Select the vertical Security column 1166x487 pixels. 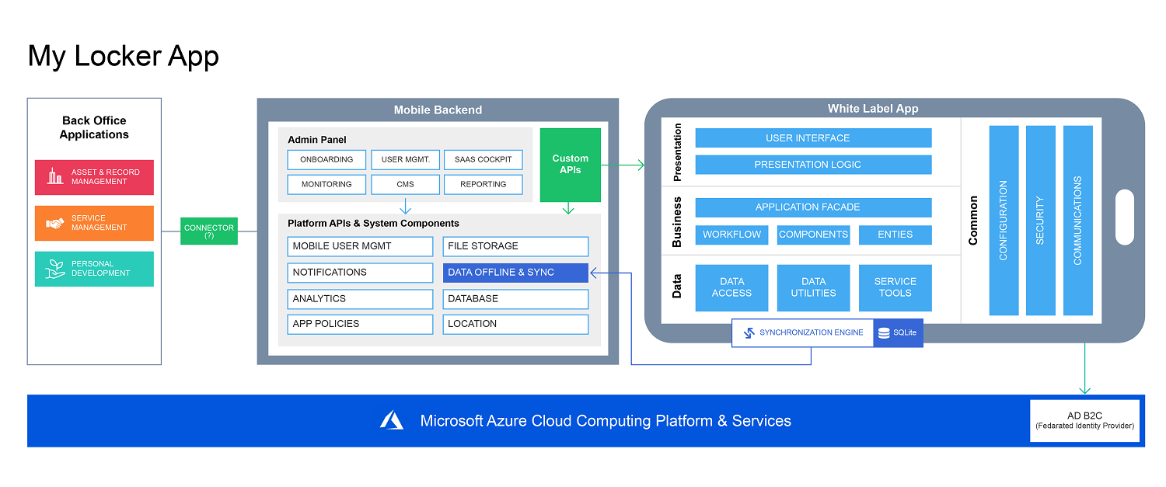(1041, 221)
